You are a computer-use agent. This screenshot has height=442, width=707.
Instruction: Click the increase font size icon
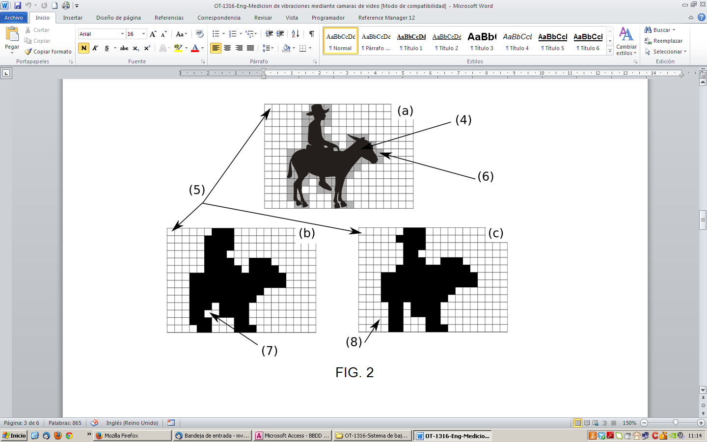[153, 34]
